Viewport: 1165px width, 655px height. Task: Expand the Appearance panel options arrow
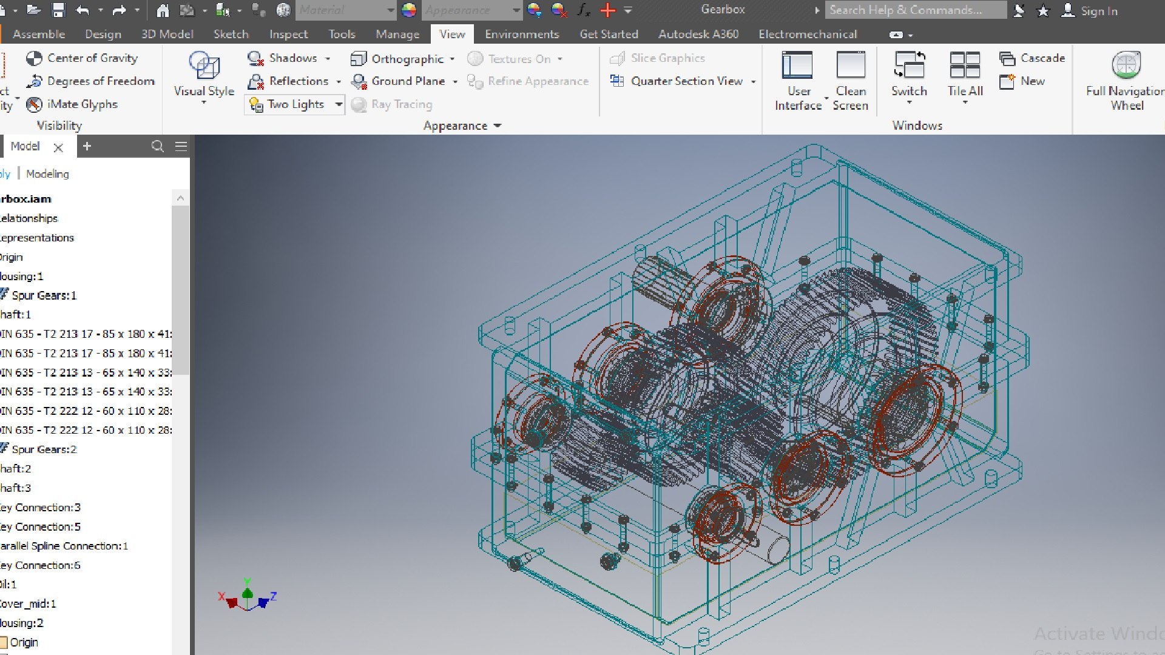498,126
